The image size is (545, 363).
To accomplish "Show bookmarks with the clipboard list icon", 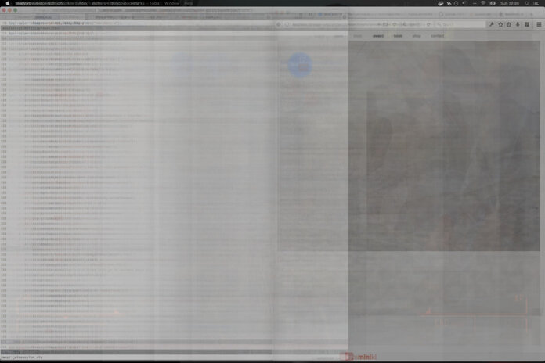I will (x=509, y=24).
